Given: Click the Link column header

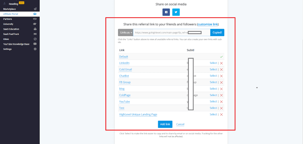Looking at the screenshot, I should 122,50.
